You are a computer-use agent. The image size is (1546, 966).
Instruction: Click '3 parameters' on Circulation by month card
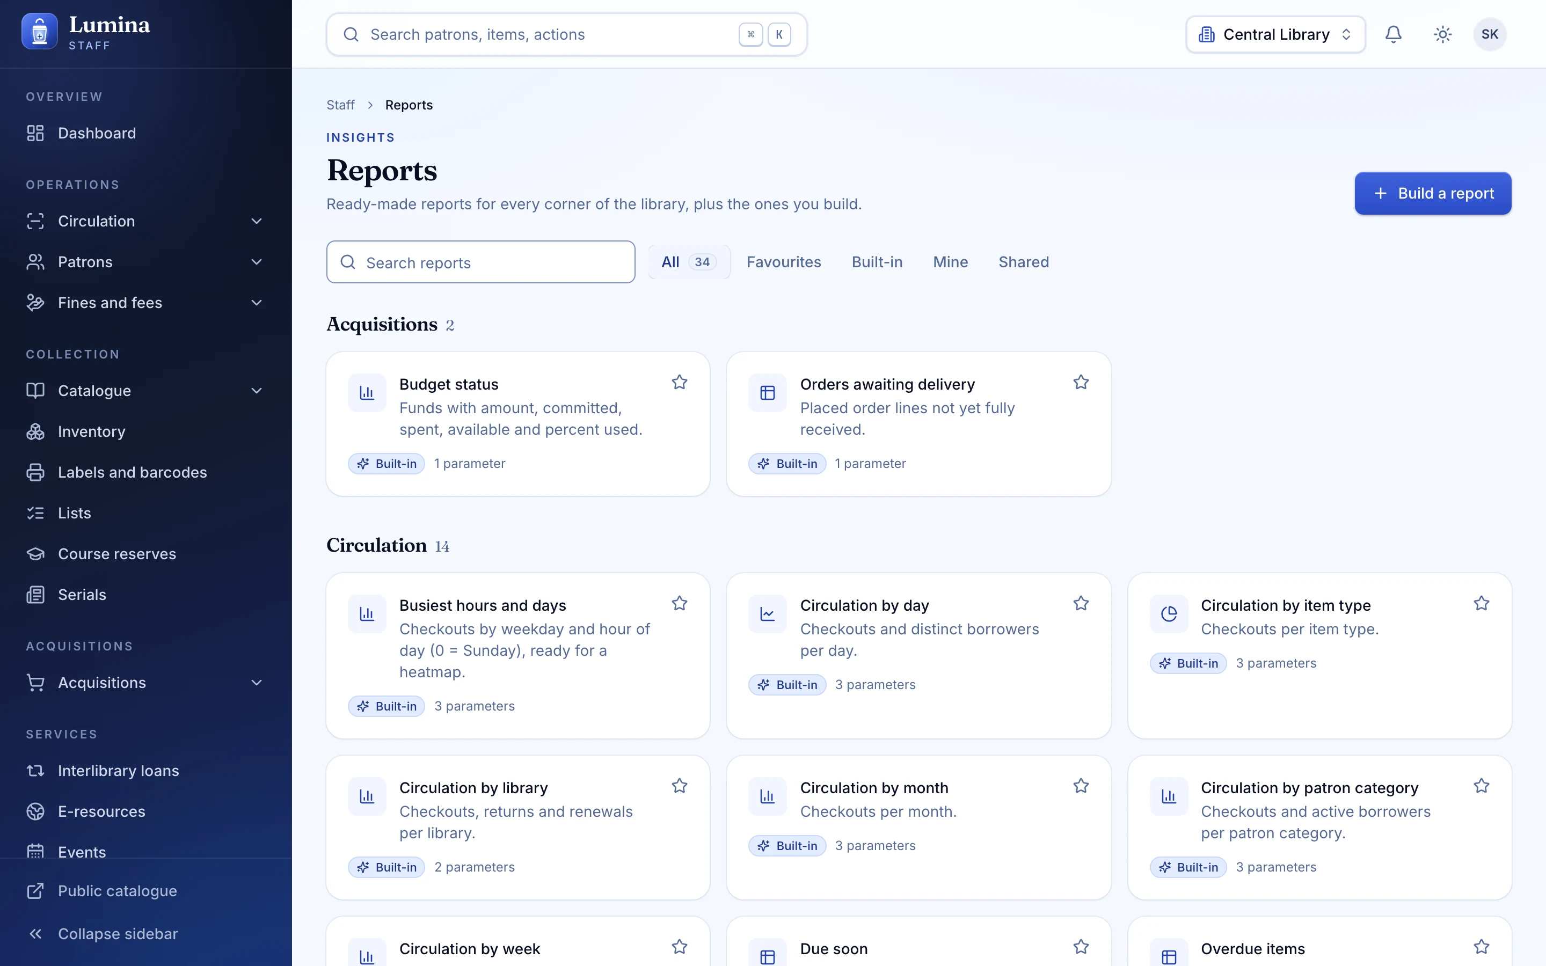point(875,845)
